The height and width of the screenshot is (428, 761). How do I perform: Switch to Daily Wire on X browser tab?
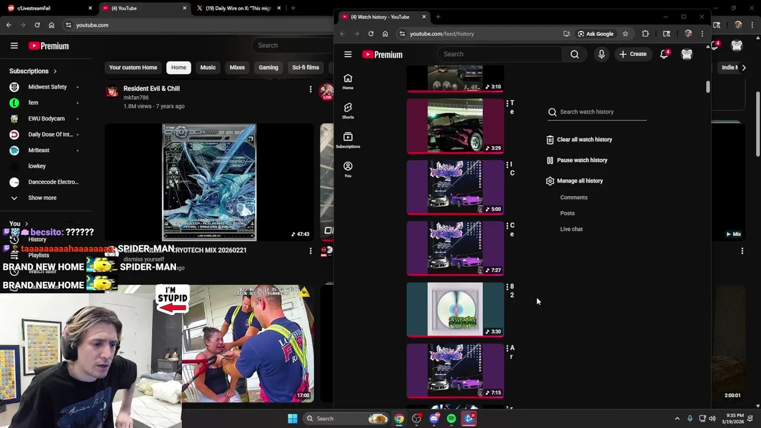(x=238, y=8)
